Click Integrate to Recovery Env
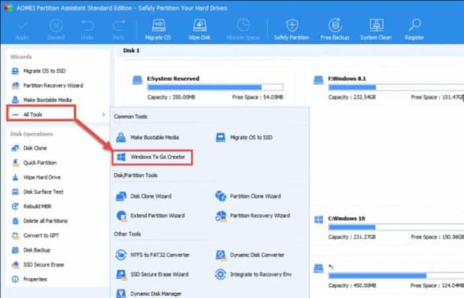The height and width of the screenshot is (298, 464). pyautogui.click(x=253, y=274)
